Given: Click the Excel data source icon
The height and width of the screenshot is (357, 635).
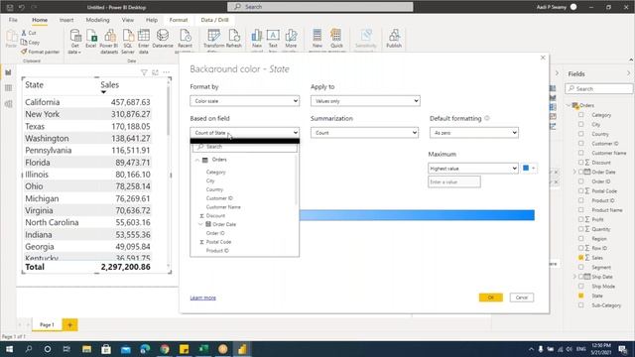Looking at the screenshot, I should pyautogui.click(x=91, y=39).
